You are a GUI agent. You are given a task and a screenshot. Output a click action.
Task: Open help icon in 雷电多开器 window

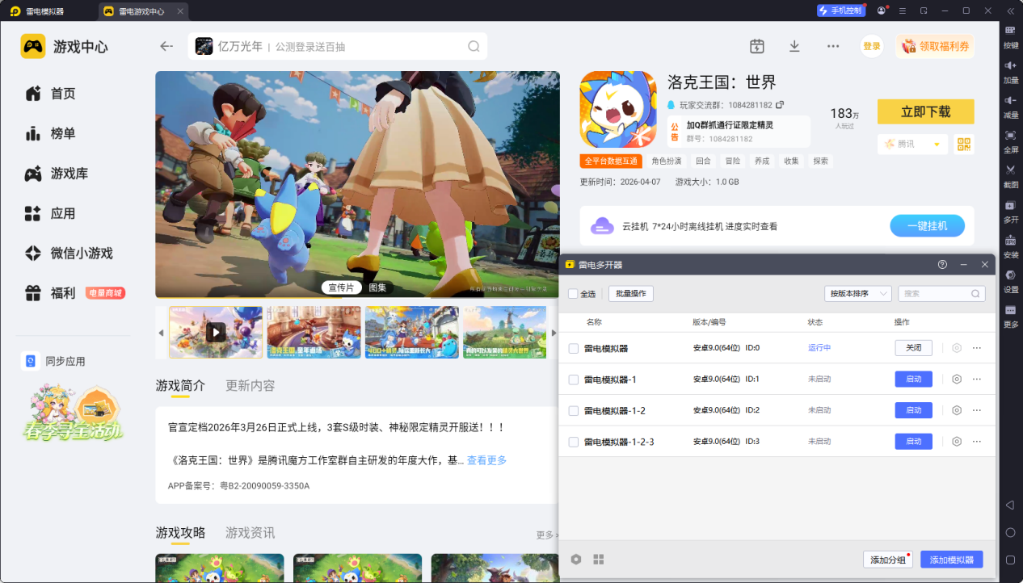tap(942, 265)
